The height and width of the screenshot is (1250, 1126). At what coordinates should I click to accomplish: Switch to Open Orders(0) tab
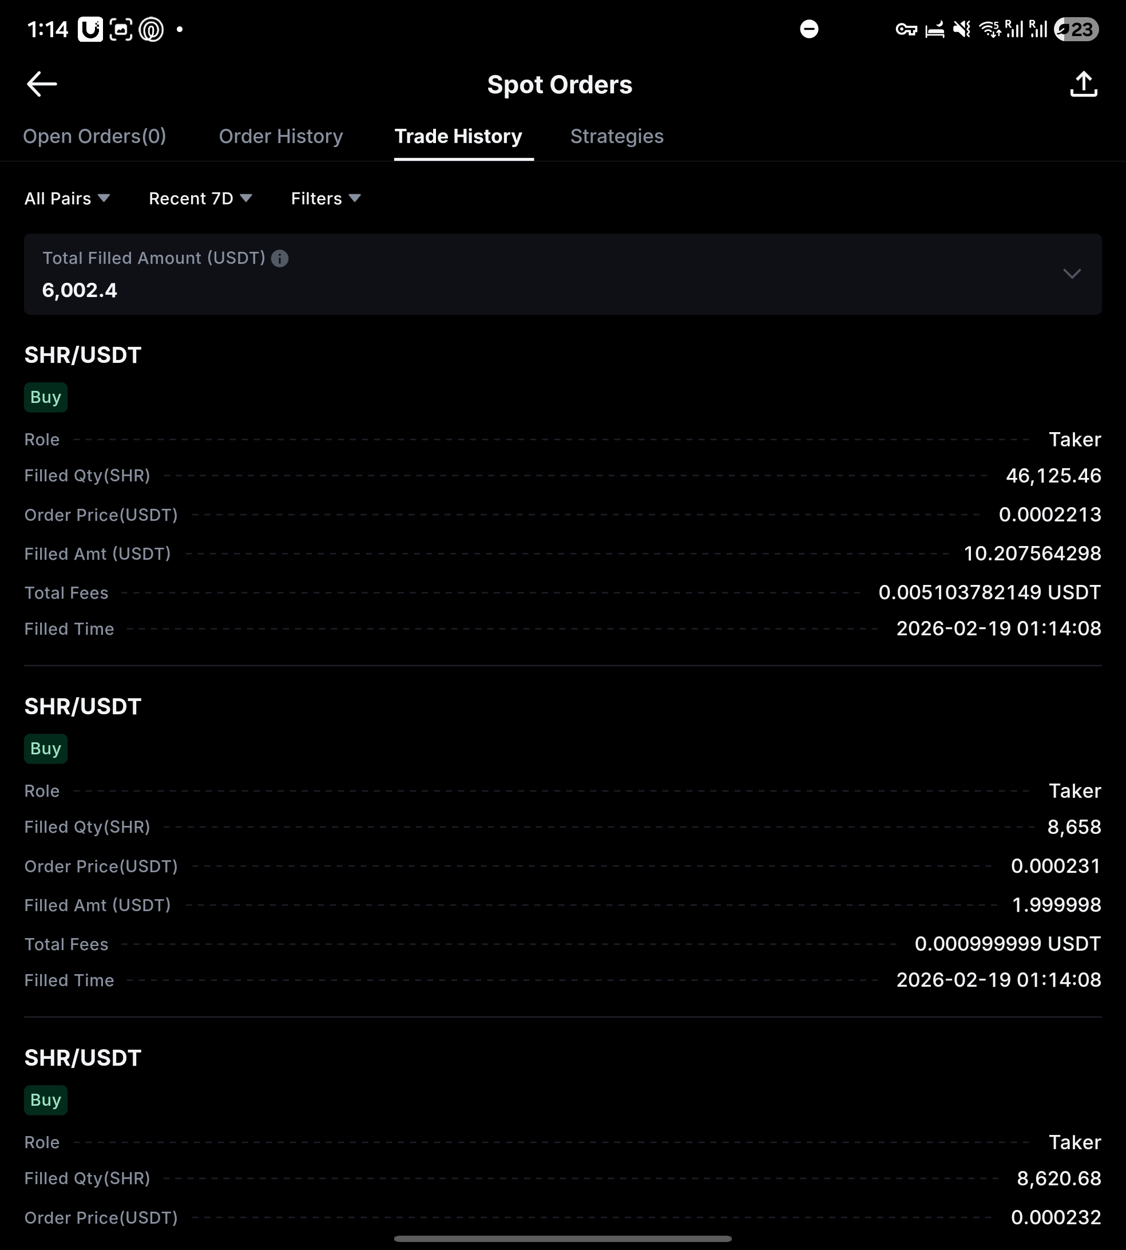click(94, 136)
